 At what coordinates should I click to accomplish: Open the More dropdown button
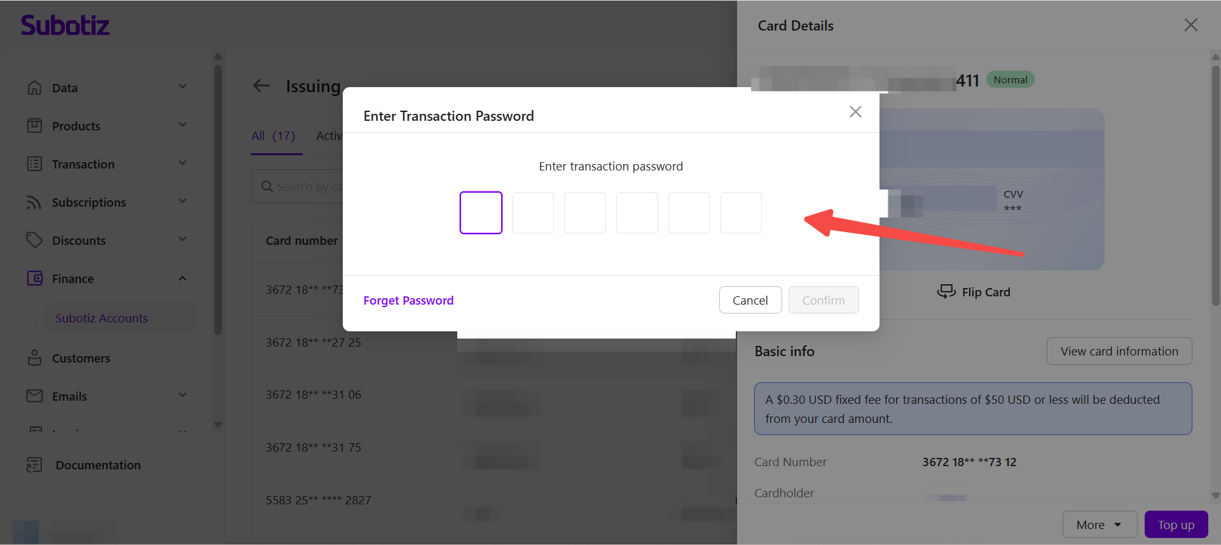pyautogui.click(x=1100, y=525)
